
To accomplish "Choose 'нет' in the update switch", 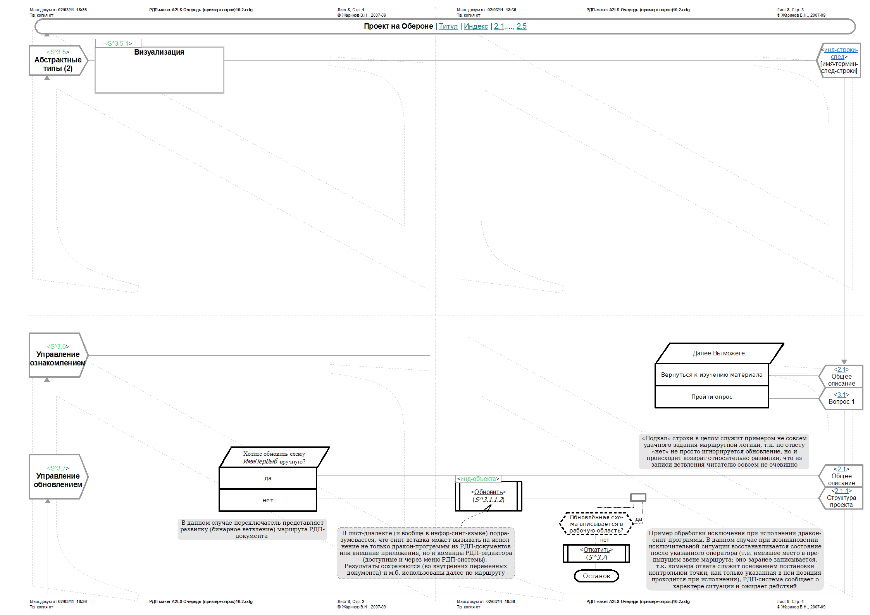I will point(268,500).
